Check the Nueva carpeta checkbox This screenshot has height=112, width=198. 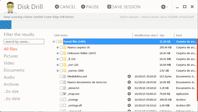coord(61,47)
